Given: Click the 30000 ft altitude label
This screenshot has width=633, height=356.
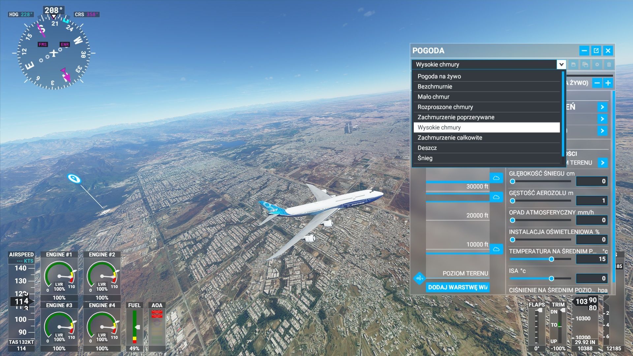Looking at the screenshot, I should point(477,186).
